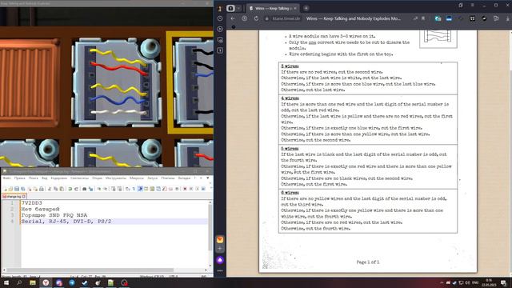Click the Cut icon in Notepad++ toolbar
The width and height of the screenshot is (512, 288).
click(x=50, y=189)
